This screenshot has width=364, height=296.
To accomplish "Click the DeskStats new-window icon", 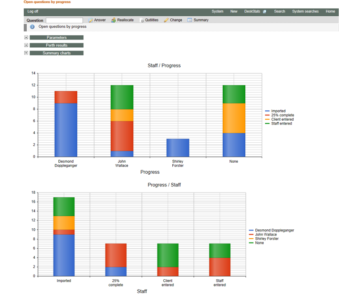I will pos(264,12).
